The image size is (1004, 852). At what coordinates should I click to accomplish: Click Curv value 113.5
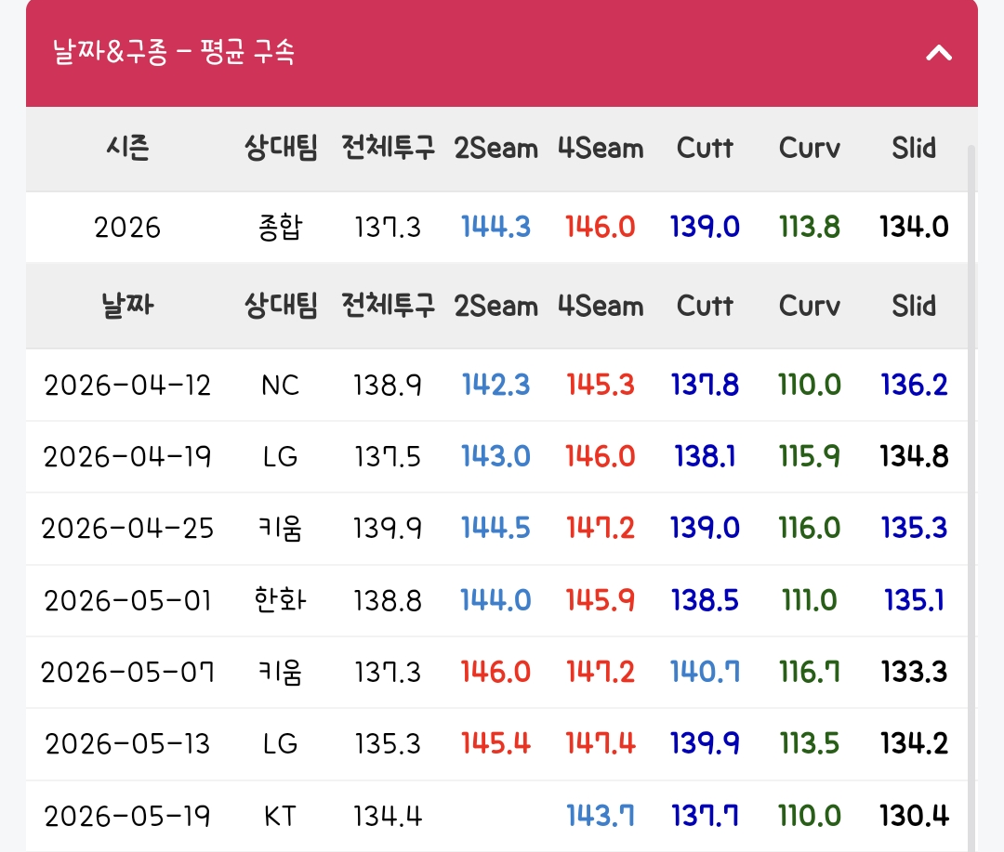[810, 744]
